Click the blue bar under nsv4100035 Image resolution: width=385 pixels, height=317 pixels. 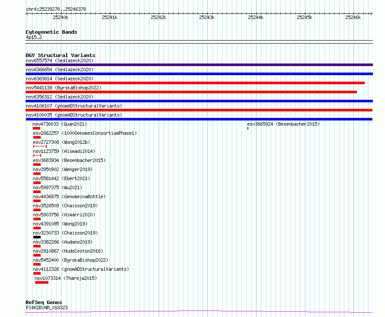[x=199, y=119]
